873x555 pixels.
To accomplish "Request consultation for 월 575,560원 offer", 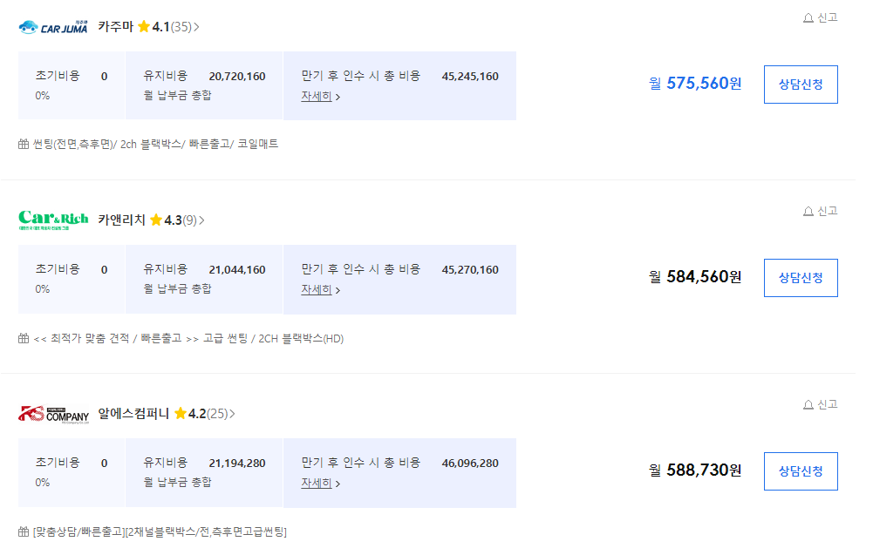I will (x=801, y=85).
